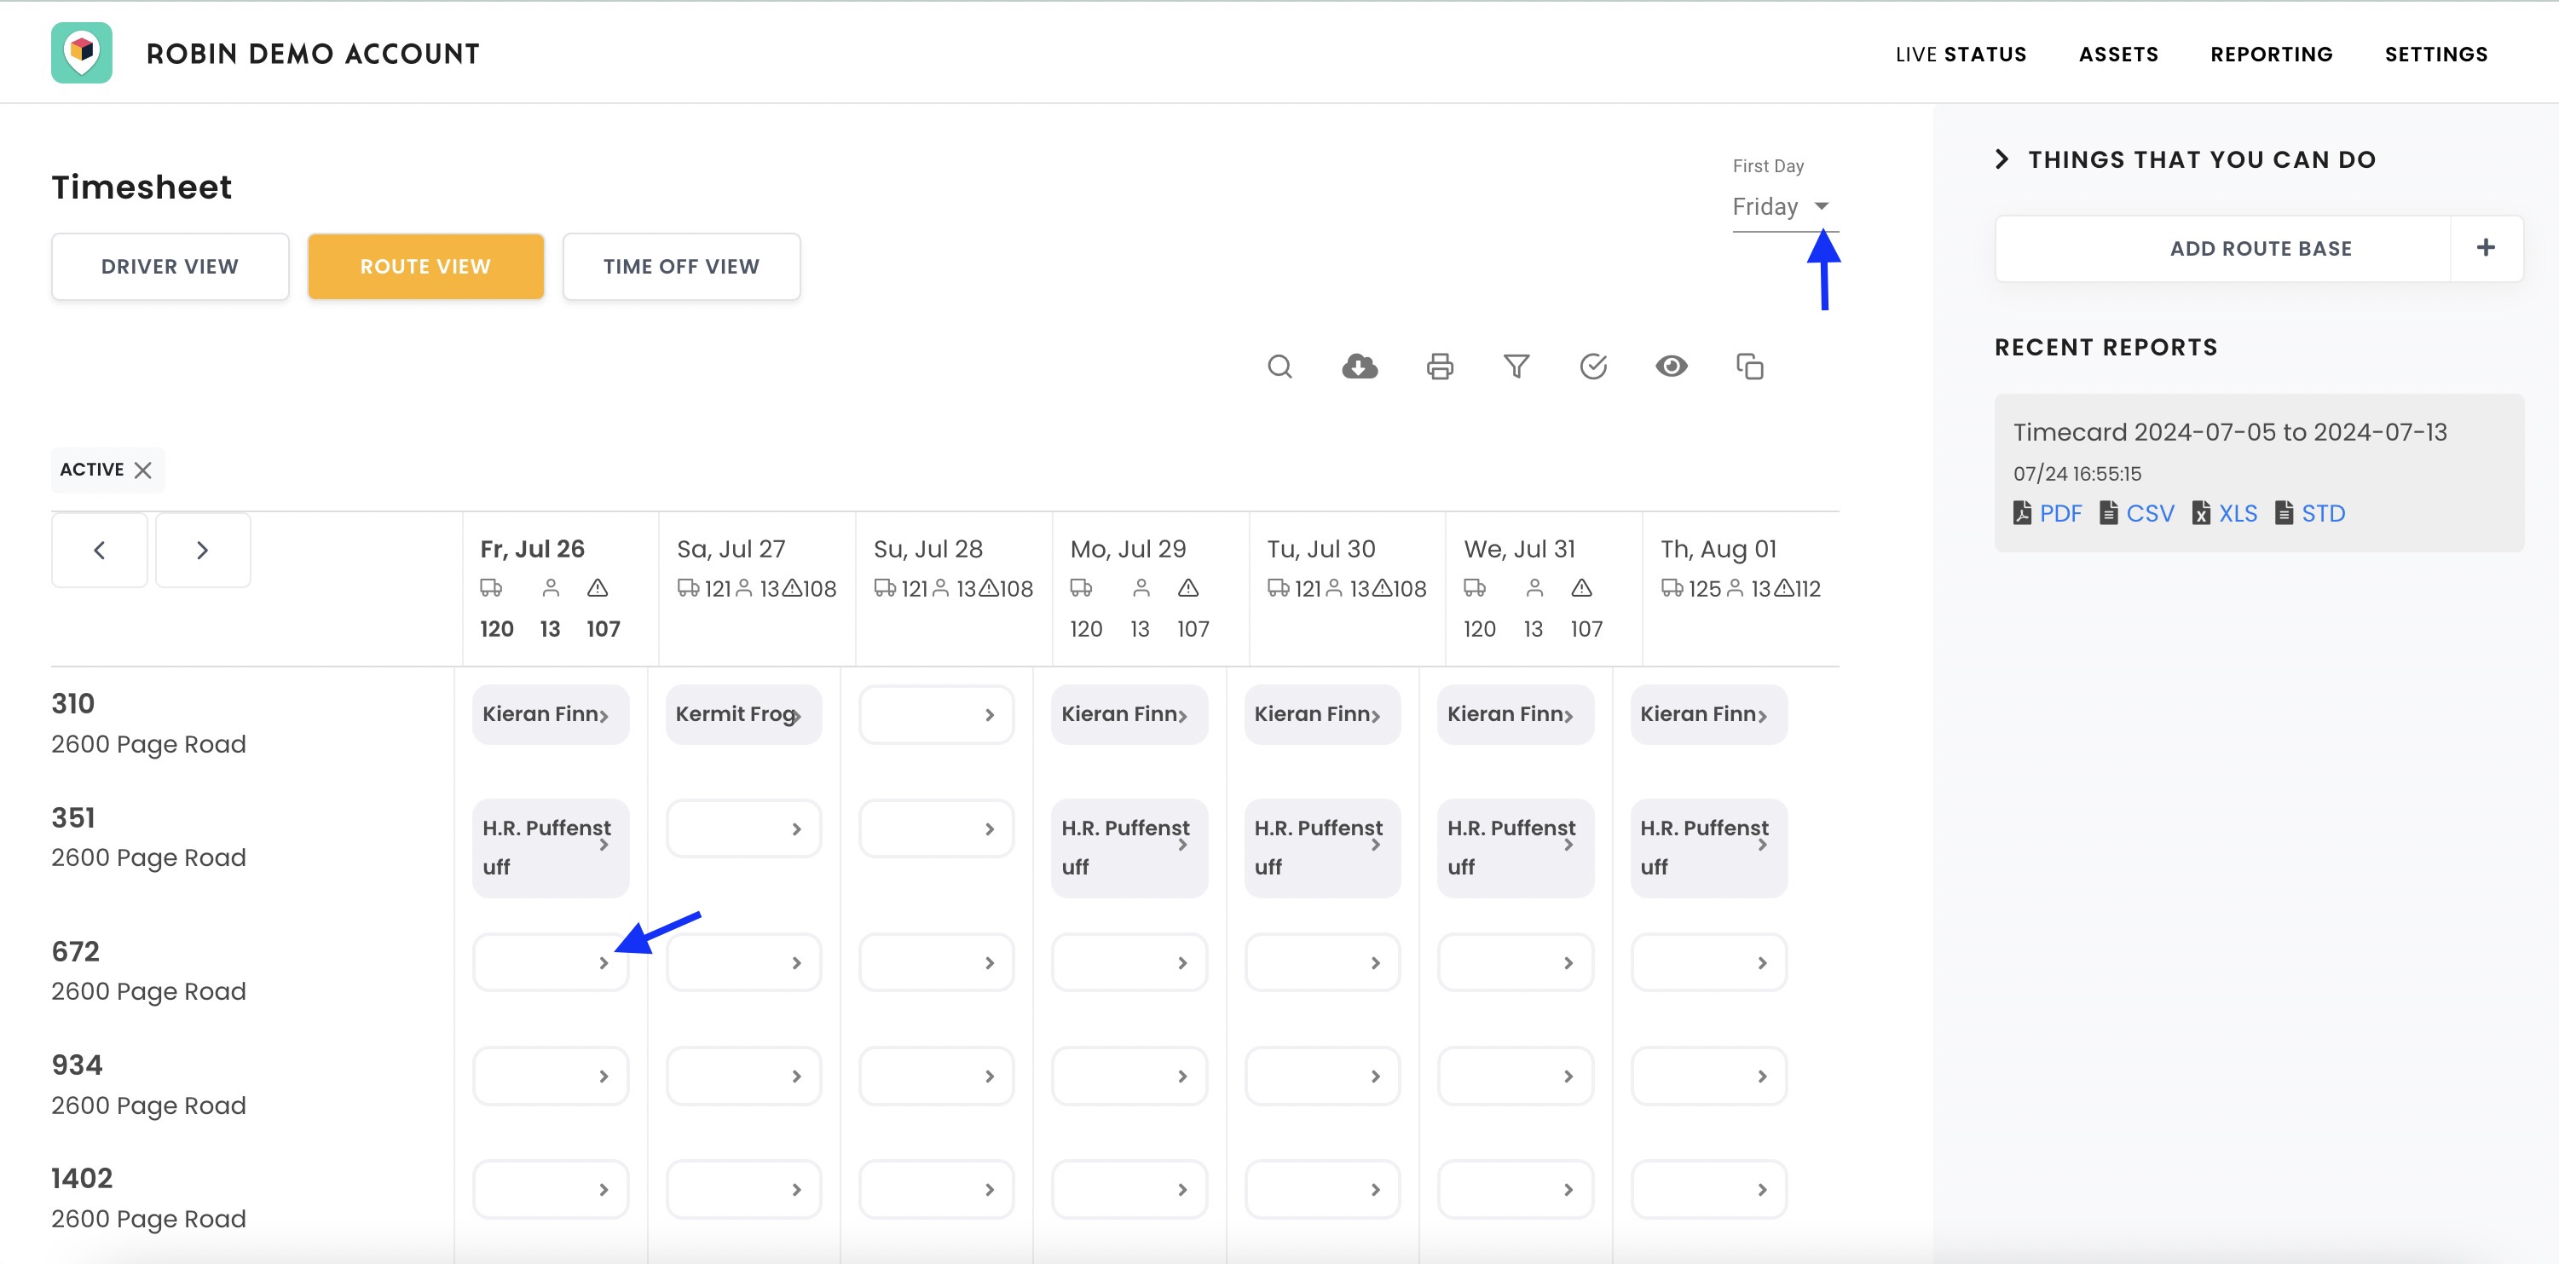Open H.R. Puffenstuff cell on Fr, Jul 26
2559x1264 pixels.
pos(551,848)
